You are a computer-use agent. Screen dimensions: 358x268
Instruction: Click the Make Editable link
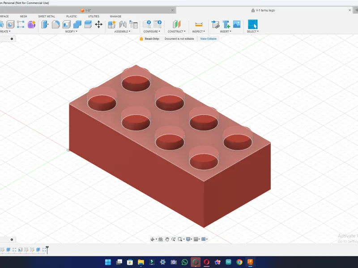pos(208,39)
